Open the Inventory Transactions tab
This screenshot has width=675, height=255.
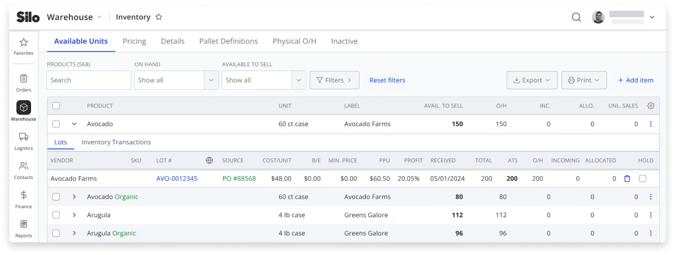pyautogui.click(x=116, y=142)
